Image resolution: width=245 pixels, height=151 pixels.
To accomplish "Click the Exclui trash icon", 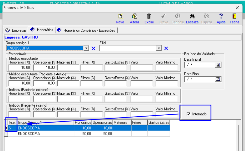I will 149,16.
